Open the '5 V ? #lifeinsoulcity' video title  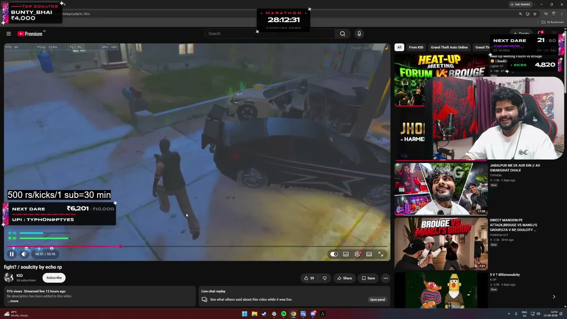505,275
